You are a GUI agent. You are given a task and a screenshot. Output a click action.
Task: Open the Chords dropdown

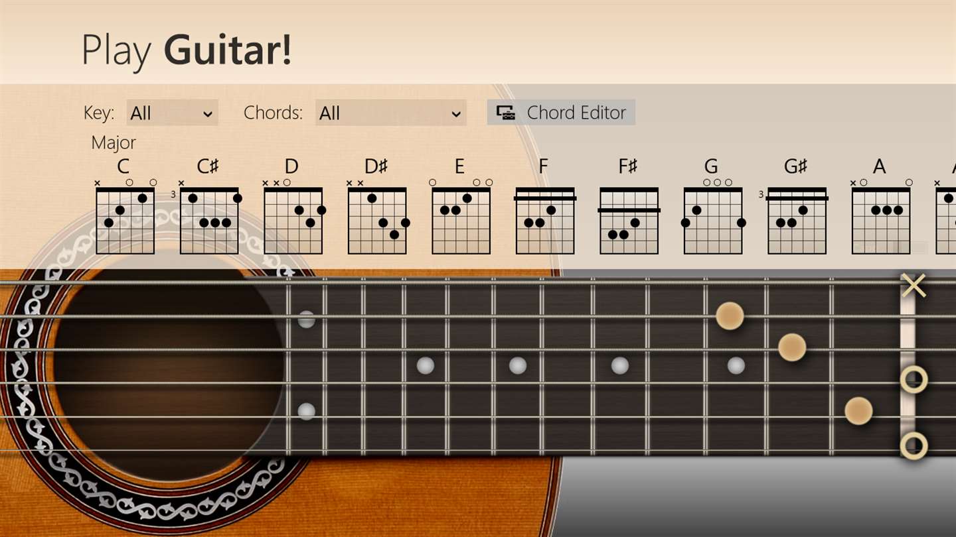(390, 113)
